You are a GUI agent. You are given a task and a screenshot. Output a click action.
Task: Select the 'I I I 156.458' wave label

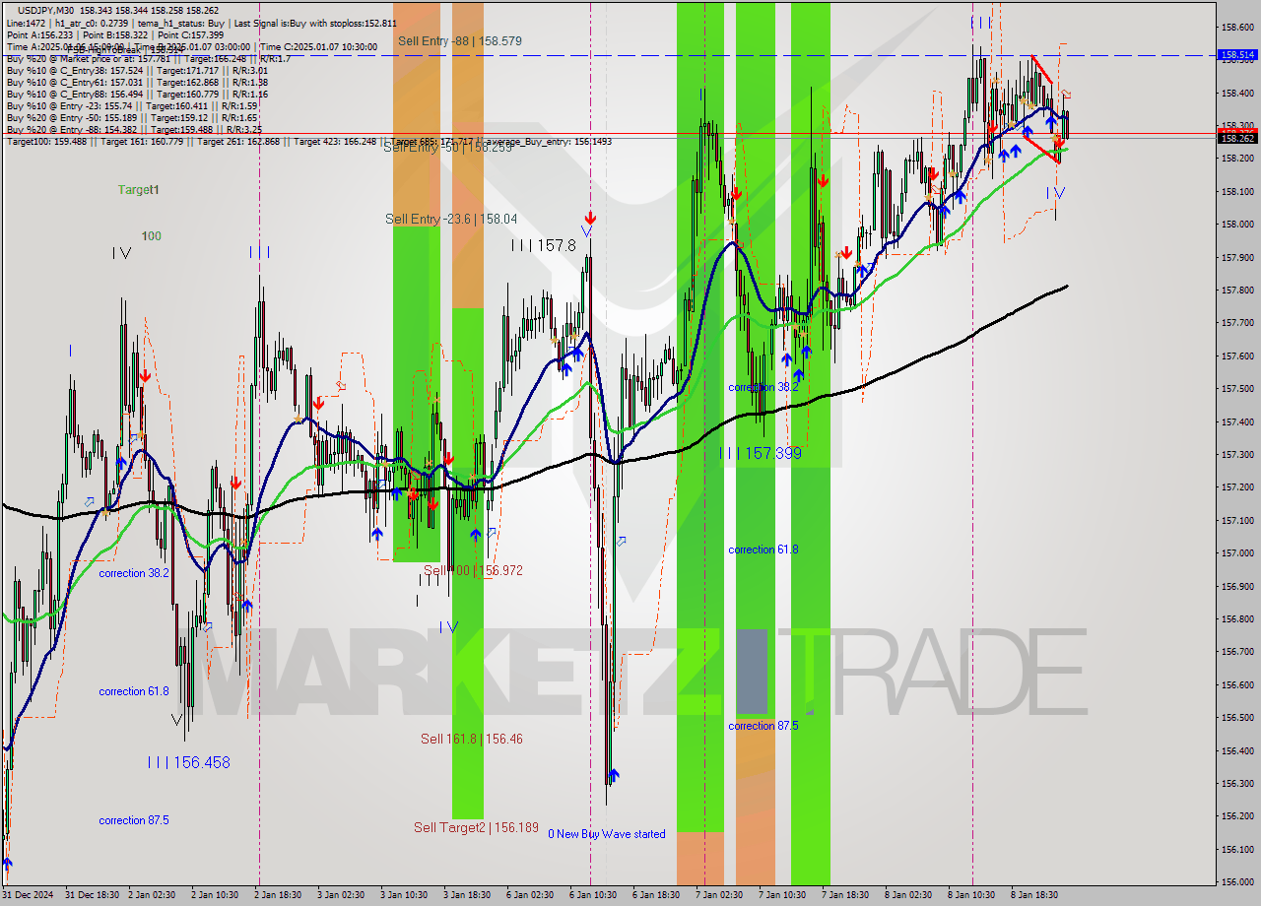(188, 762)
